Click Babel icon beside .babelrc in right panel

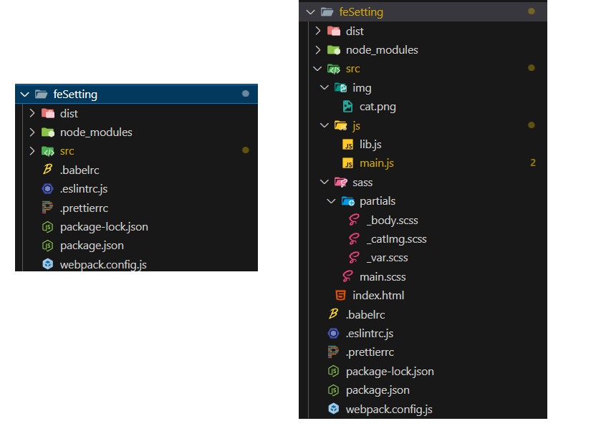click(333, 314)
